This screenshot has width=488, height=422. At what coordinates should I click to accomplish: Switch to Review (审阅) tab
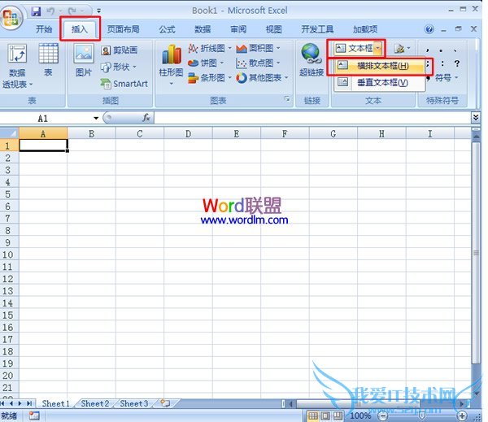pos(238,29)
